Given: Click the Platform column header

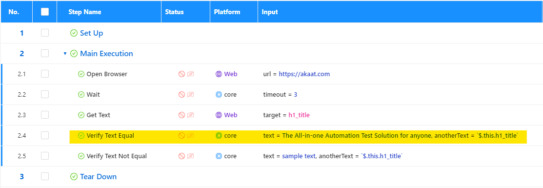Looking at the screenshot, I should (x=227, y=12).
